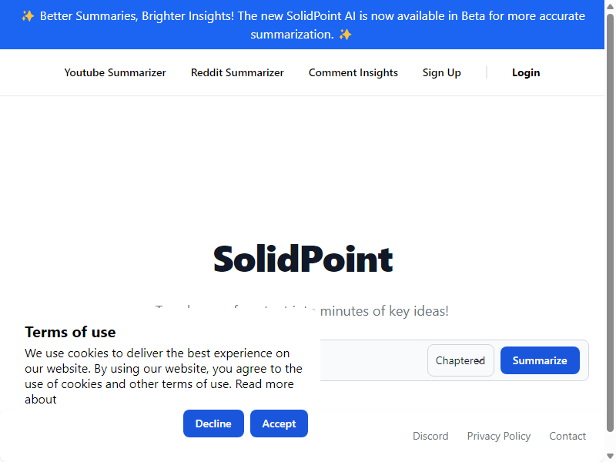Select Sign Up in the header

(441, 72)
